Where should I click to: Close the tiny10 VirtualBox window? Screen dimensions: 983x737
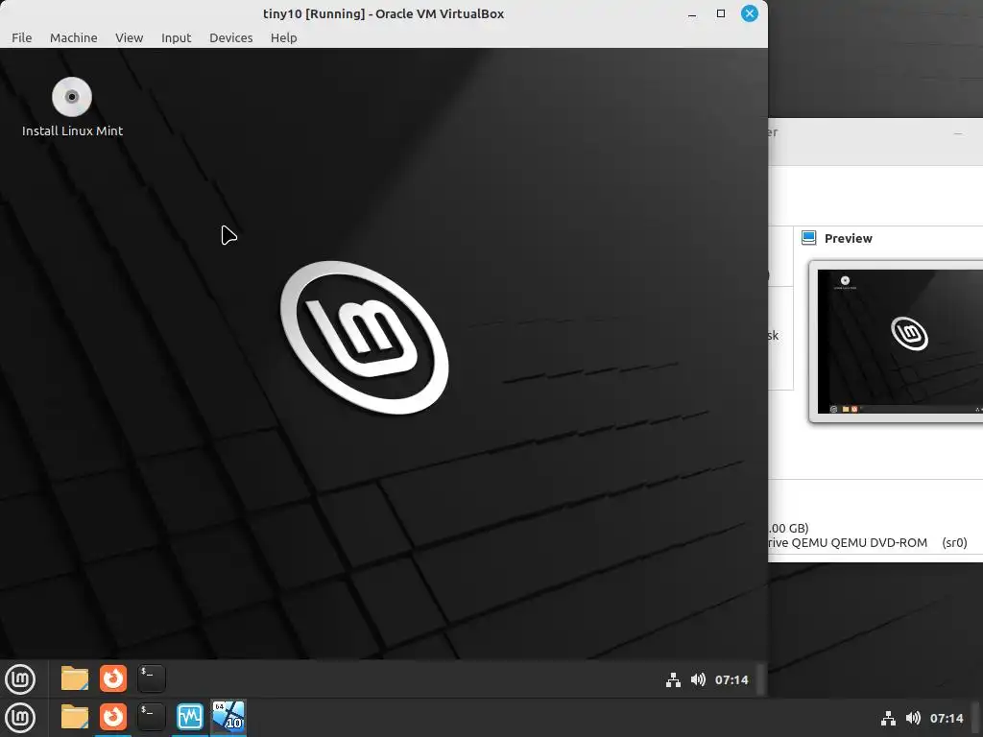coord(749,13)
